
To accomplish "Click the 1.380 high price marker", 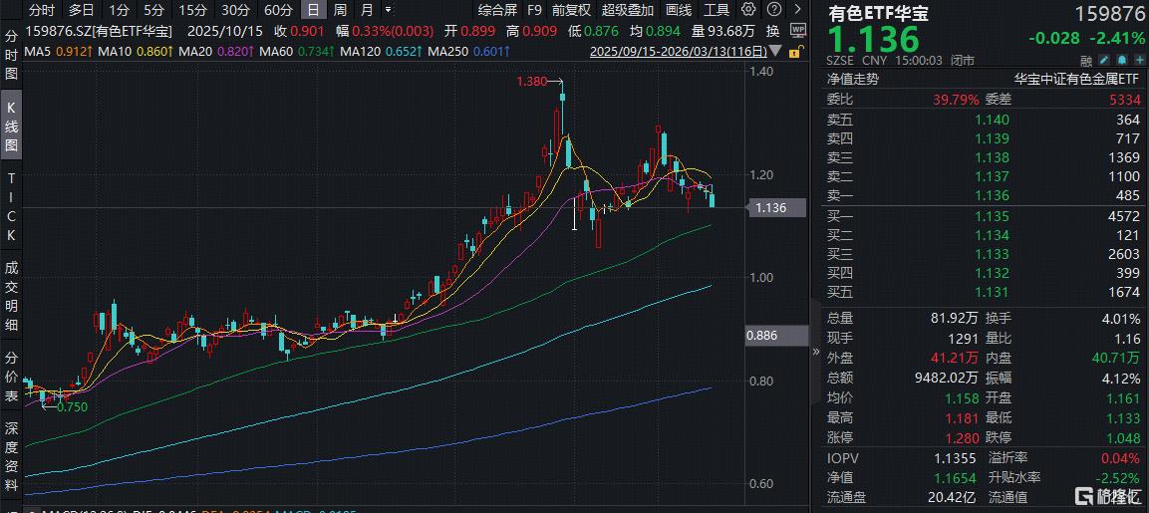I will 532,82.
